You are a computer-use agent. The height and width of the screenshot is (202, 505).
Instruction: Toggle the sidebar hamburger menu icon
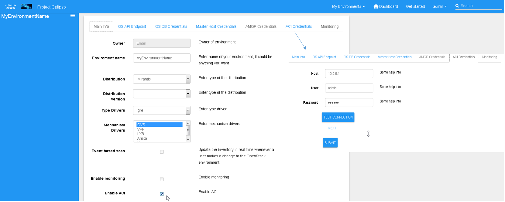point(73,15)
